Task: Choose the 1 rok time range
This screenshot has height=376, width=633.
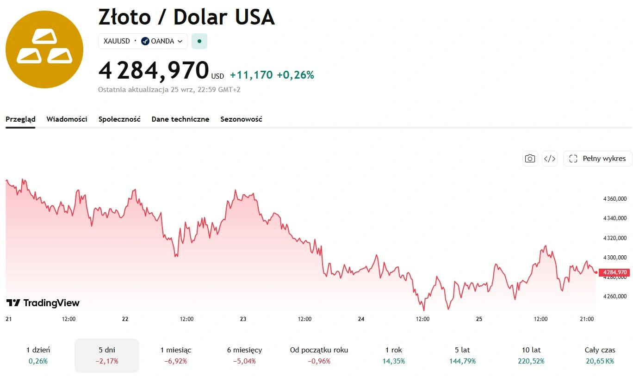Action: 393,355
